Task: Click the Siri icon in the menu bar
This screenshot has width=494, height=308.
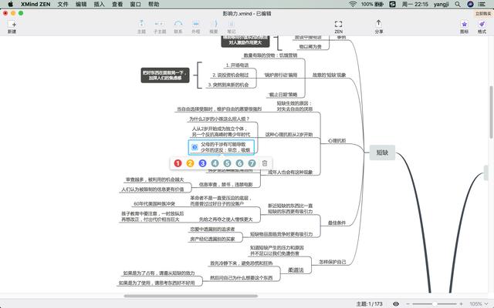Action: [x=470, y=4]
